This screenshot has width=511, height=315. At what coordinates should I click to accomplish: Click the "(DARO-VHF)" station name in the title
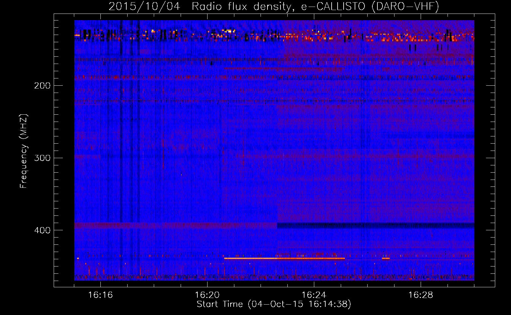pos(405,6)
